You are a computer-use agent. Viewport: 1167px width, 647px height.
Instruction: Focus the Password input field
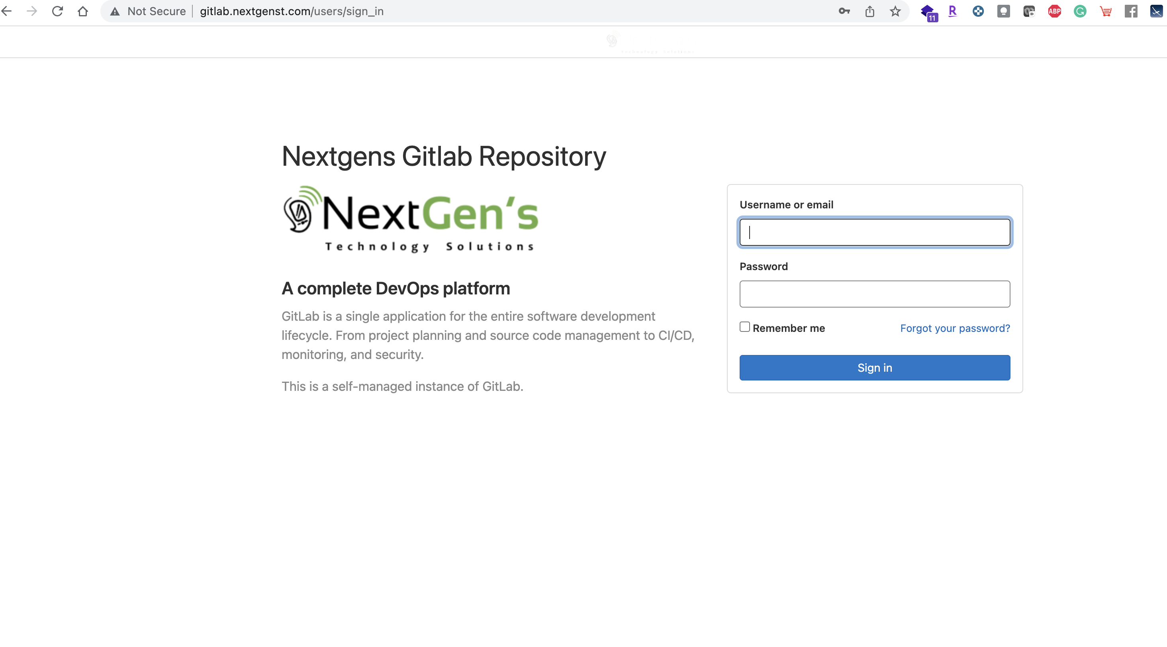(875, 294)
